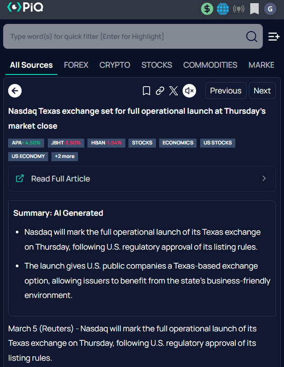The image size is (284, 367).
Task: Click the PiQ logo
Action: tap(25, 8)
